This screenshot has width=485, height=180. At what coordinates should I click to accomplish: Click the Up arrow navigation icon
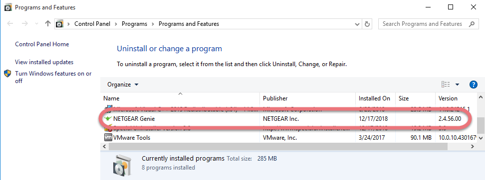coord(47,23)
